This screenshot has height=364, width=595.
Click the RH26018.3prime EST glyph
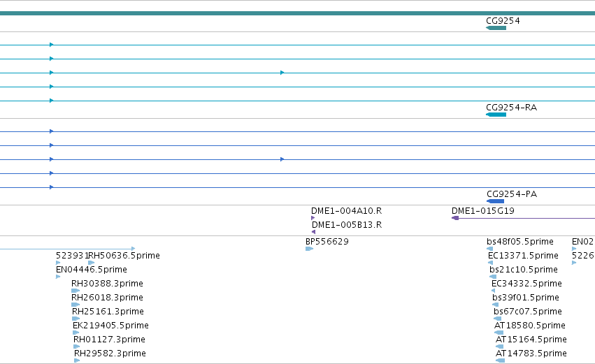pyautogui.click(x=76, y=305)
